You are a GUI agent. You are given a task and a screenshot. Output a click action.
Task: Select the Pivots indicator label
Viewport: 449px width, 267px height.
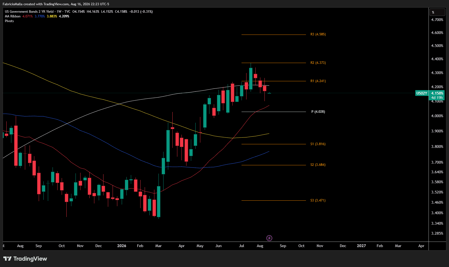9,21
